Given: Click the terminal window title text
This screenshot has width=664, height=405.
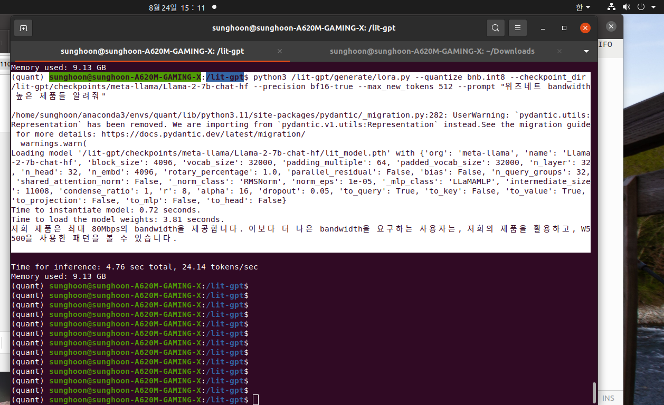Looking at the screenshot, I should point(303,28).
